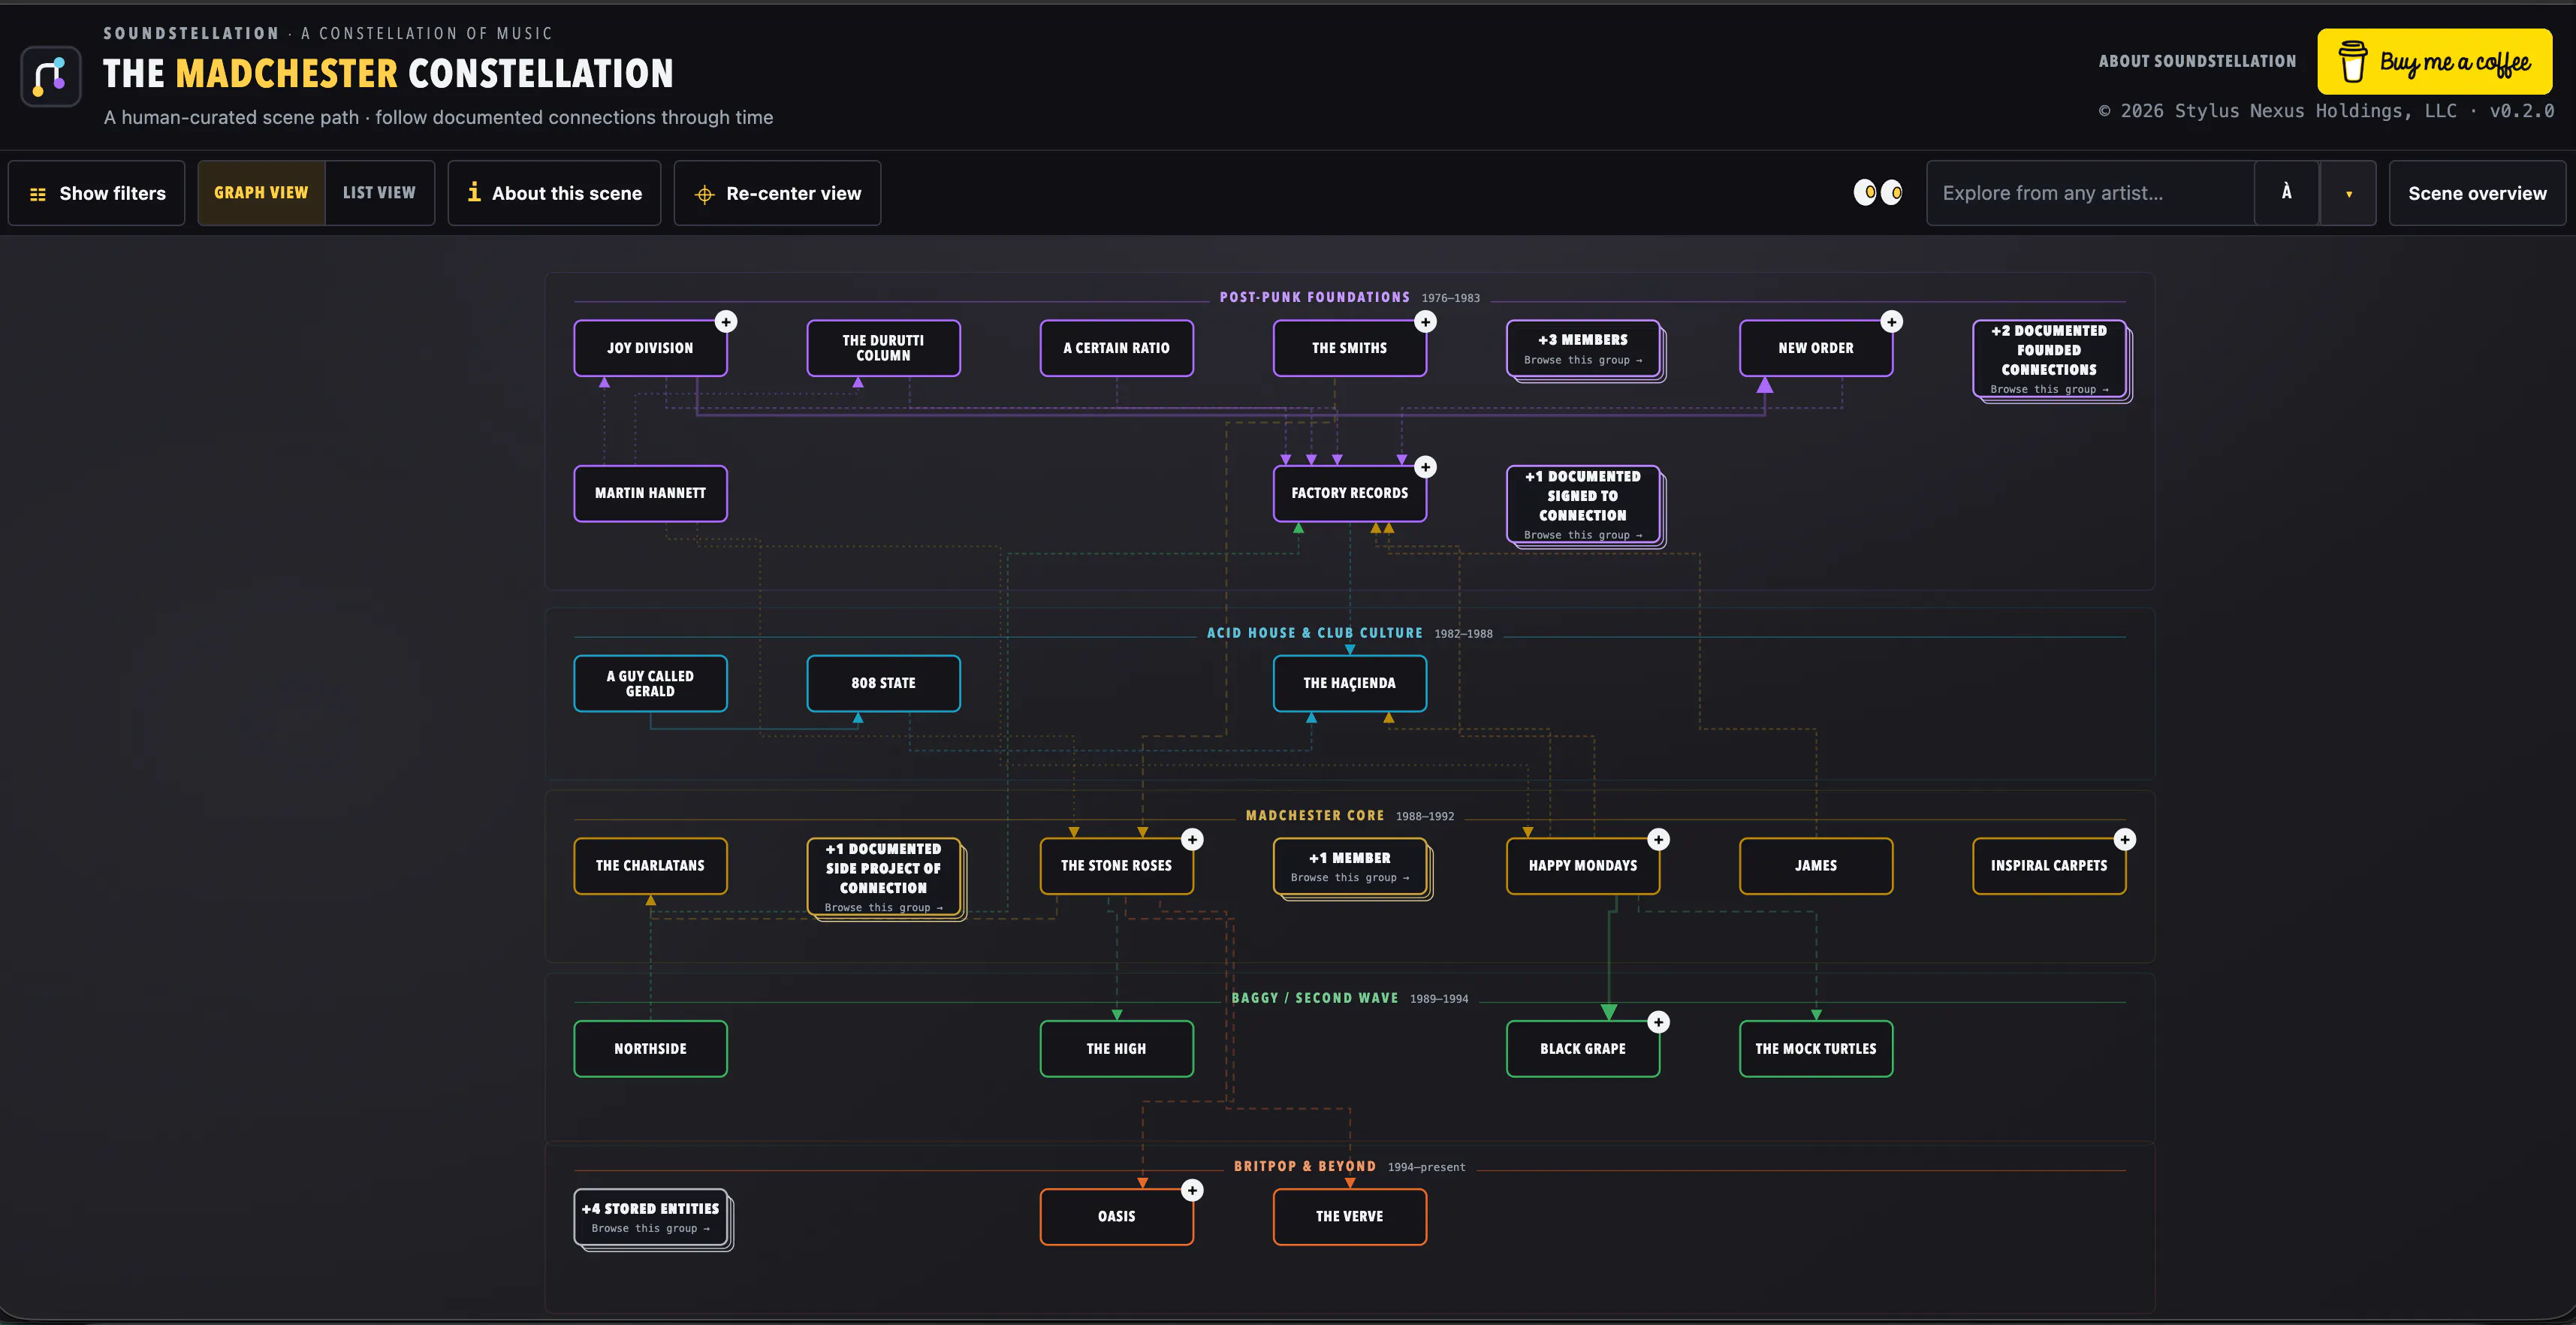Select the Joy Division node
This screenshot has width=2576, height=1325.
pyautogui.click(x=650, y=348)
